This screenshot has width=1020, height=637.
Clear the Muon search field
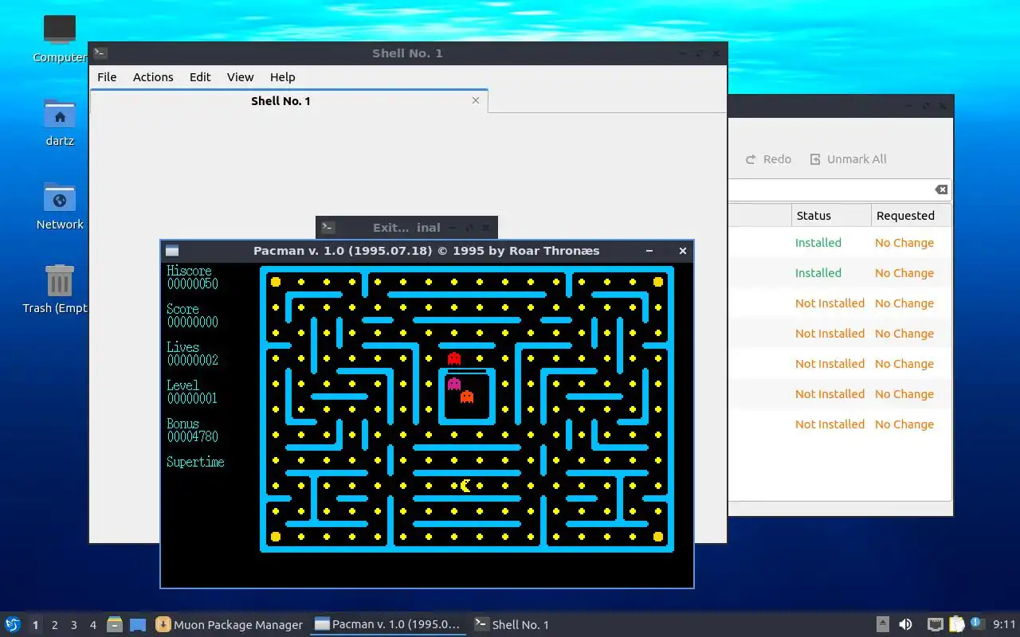click(941, 190)
